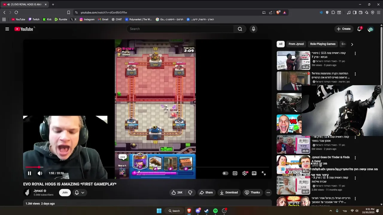Open the Brave VPN shield icon

[373, 13]
